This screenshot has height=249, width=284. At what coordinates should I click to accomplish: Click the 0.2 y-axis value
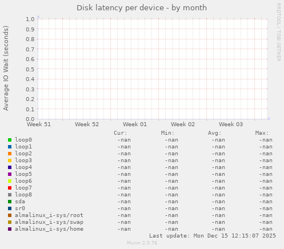click(x=30, y=99)
